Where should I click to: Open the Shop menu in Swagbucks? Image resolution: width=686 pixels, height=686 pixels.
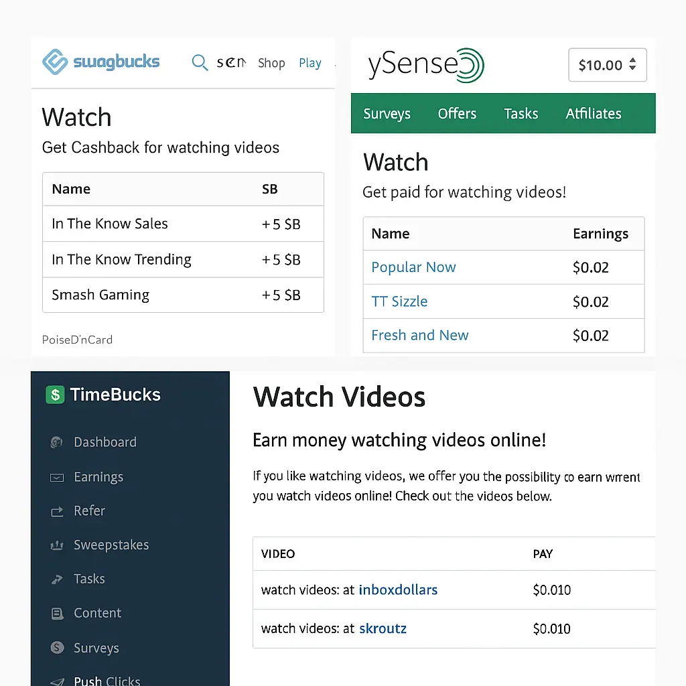(271, 63)
